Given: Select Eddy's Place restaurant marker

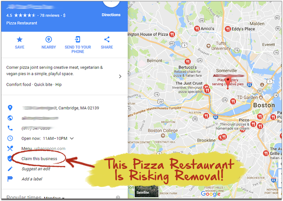Looking at the screenshot, I should (x=228, y=29).
